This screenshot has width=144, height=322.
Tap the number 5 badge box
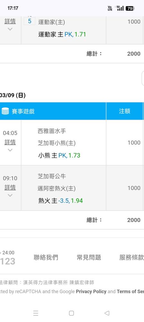[30, 21]
